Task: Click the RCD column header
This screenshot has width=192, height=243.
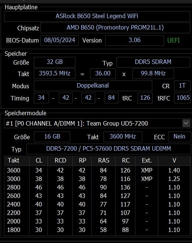Action: tap(60, 161)
